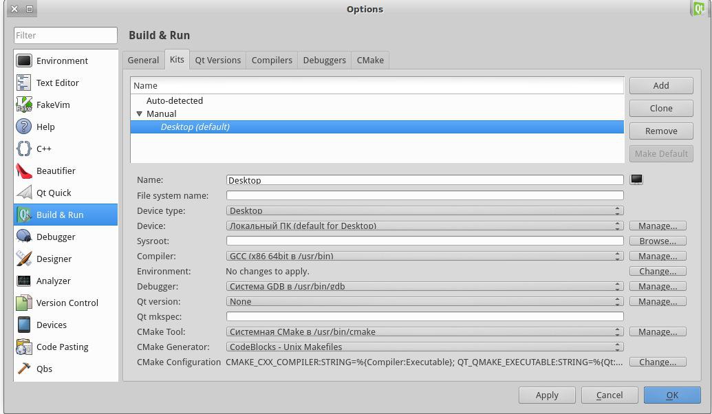Image resolution: width=712 pixels, height=414 pixels.
Task: Click the Remove kit button
Action: [661, 131]
